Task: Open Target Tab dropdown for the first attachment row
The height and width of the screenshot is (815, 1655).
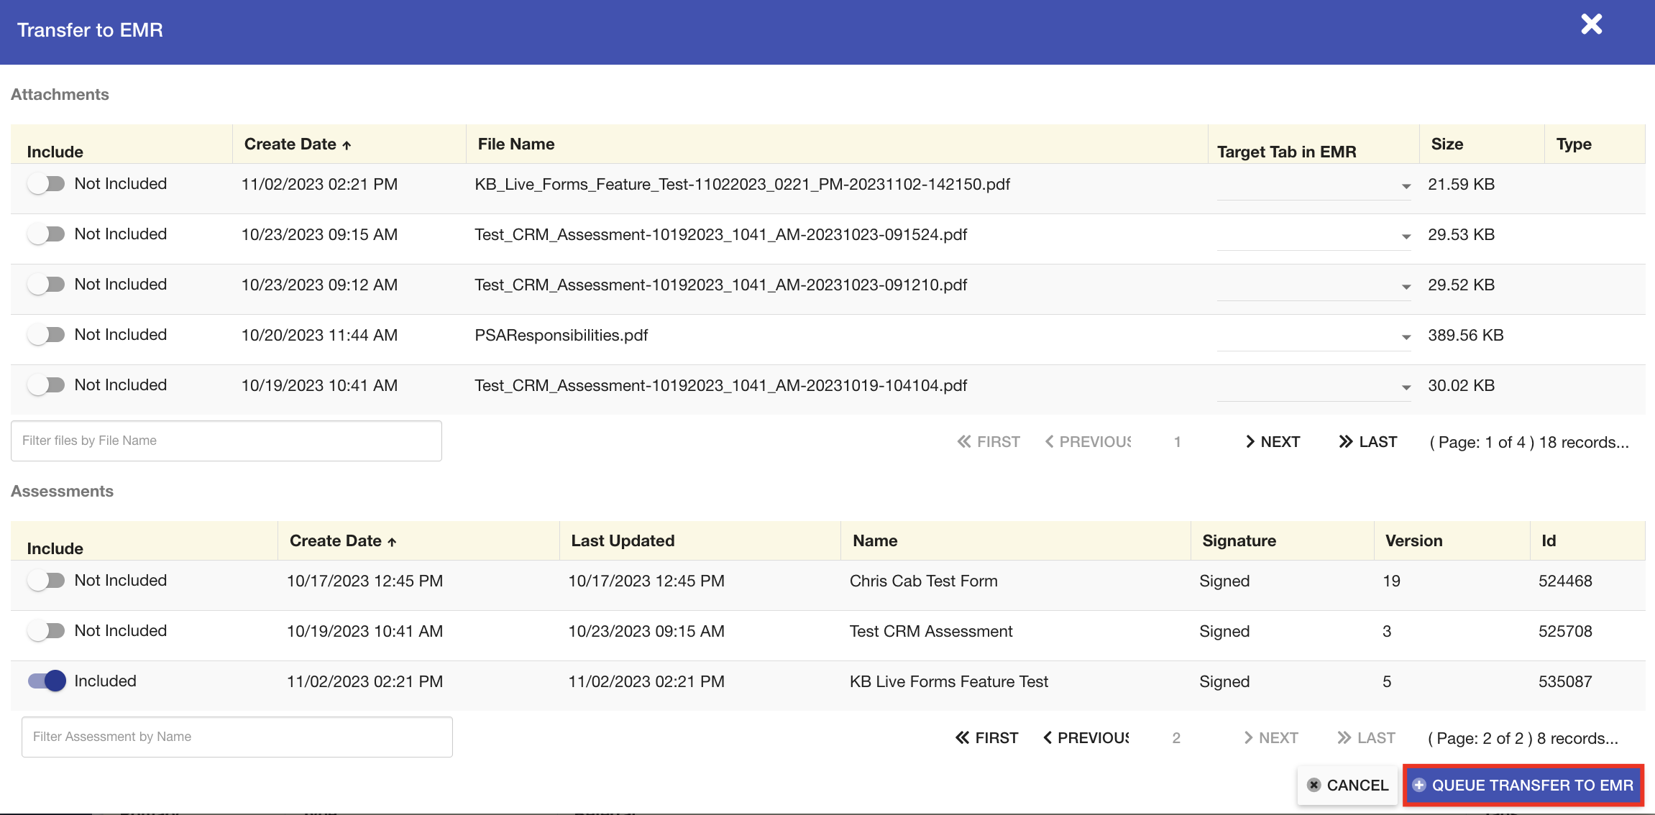Action: point(1406,185)
